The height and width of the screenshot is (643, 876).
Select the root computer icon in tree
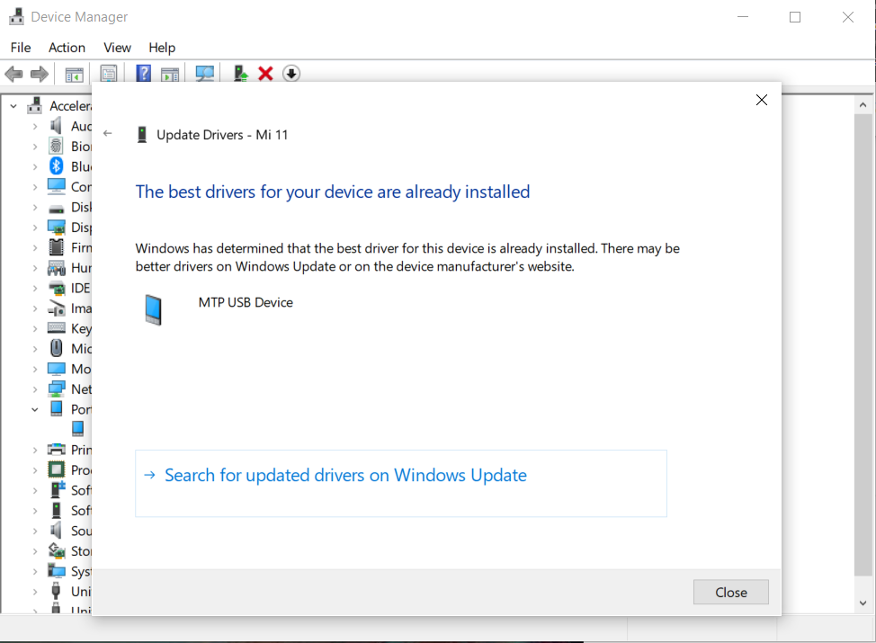[35, 105]
